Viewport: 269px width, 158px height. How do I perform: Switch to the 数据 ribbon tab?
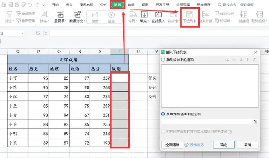point(117,5)
